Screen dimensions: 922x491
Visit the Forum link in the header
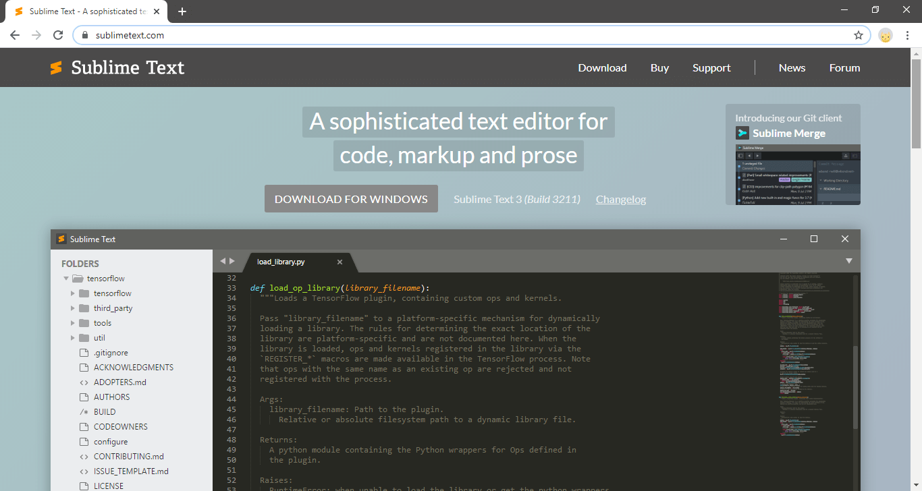tap(844, 67)
